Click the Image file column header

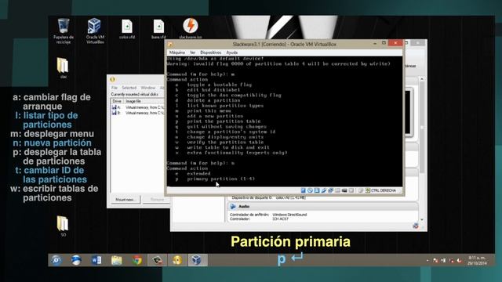[133, 101]
